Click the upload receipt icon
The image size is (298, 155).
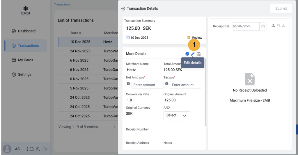[273, 26]
